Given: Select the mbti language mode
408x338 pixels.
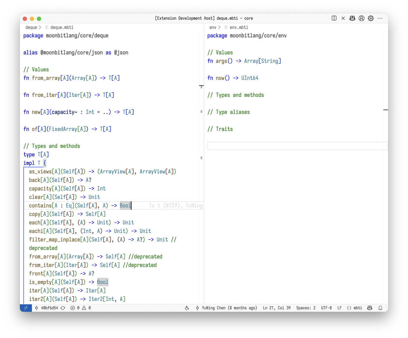Looking at the screenshot, I should (x=354, y=308).
